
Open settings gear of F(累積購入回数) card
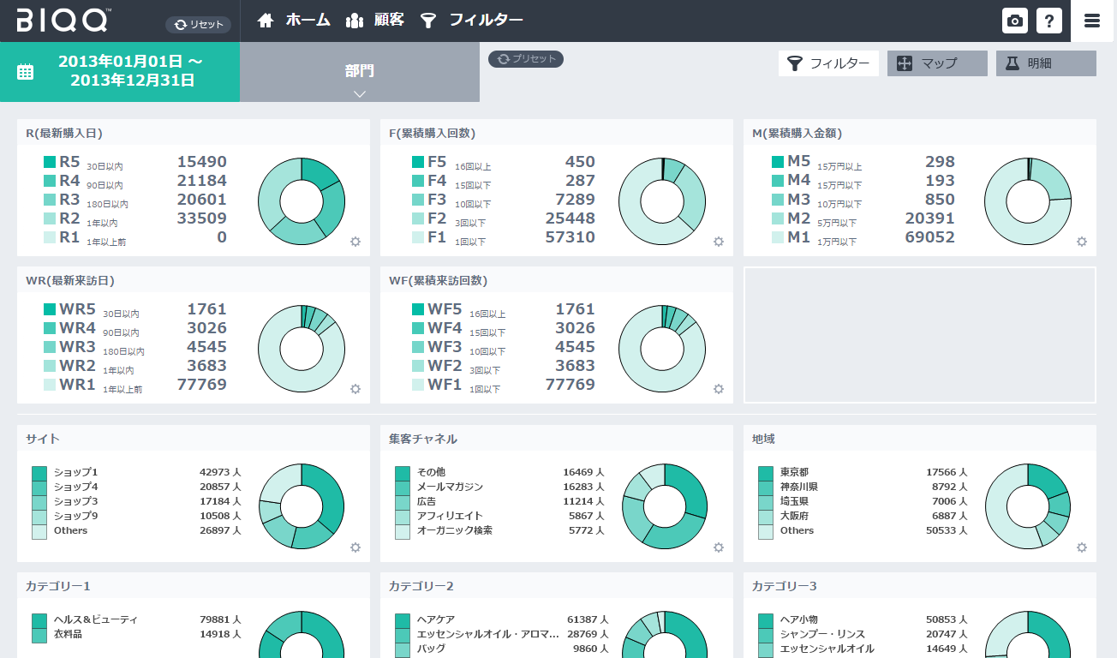tap(719, 242)
